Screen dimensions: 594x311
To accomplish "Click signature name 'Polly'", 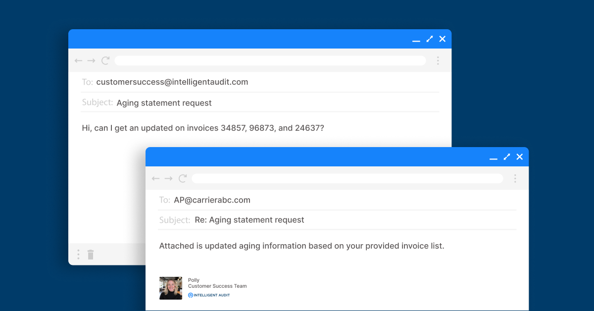I will pyautogui.click(x=194, y=280).
